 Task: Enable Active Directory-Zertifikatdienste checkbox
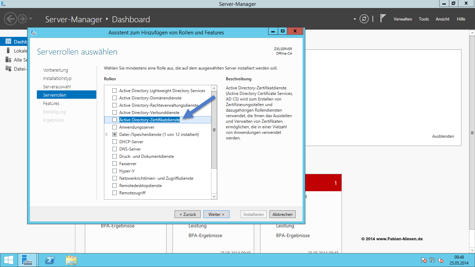[115, 120]
